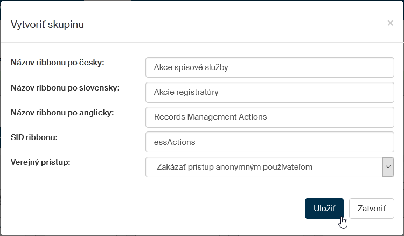Focus the Slovak ribbon name input
The image size is (404, 236).
269,92
